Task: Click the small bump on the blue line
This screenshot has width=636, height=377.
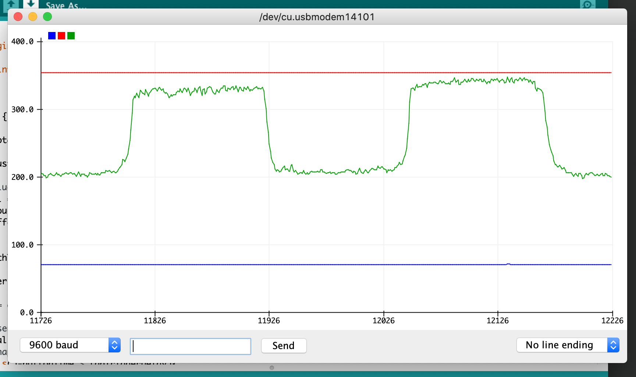Action: click(x=508, y=264)
